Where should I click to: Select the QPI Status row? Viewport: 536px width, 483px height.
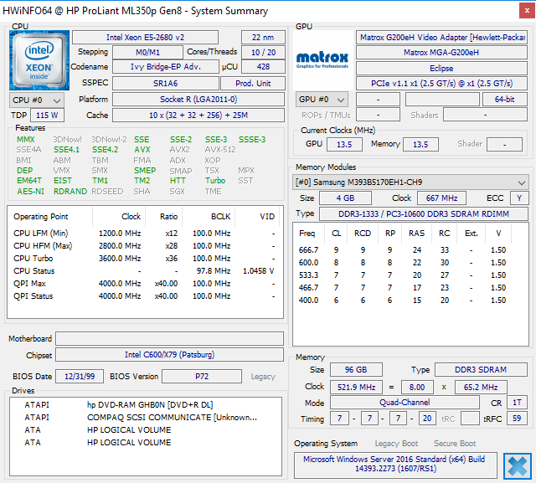coord(145,296)
